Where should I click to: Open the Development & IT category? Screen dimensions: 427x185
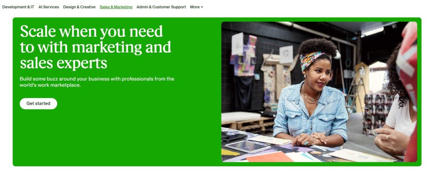pyautogui.click(x=18, y=7)
